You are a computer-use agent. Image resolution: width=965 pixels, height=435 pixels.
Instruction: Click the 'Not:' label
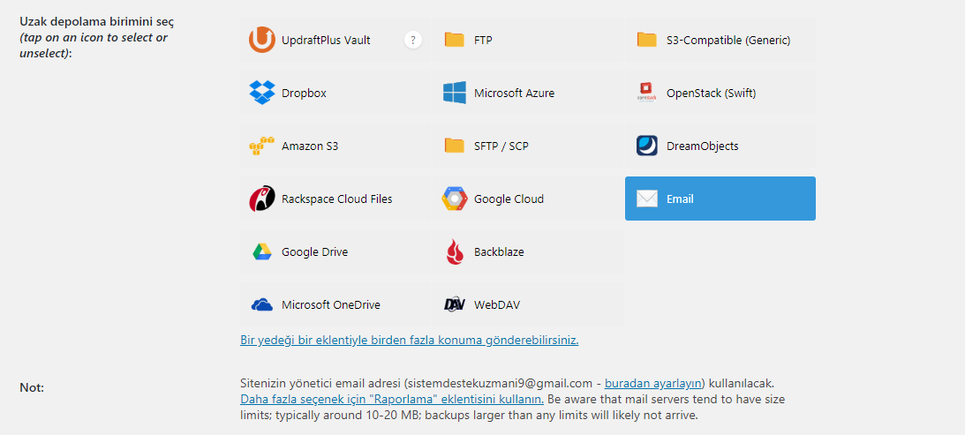click(32, 387)
